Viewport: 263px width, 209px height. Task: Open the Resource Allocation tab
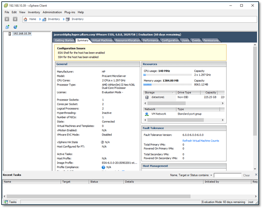pyautogui.click(x=128, y=40)
